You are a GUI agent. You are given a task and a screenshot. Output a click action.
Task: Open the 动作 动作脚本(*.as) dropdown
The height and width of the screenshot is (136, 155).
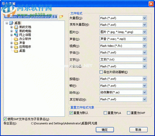tap(144, 92)
